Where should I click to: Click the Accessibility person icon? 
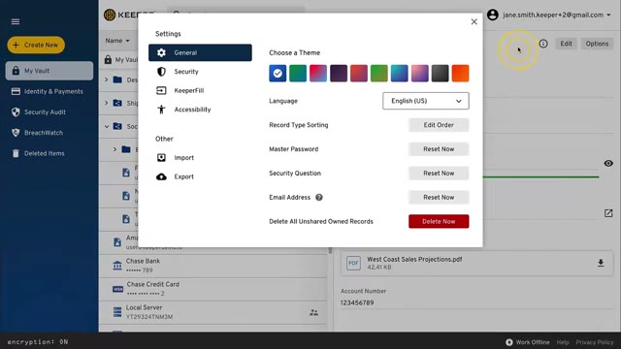click(161, 110)
